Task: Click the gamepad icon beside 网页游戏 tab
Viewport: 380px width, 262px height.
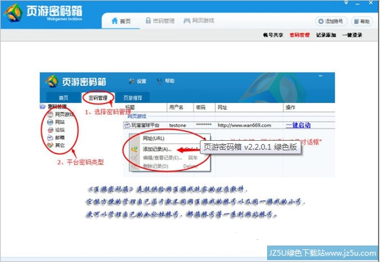Action: coord(187,21)
